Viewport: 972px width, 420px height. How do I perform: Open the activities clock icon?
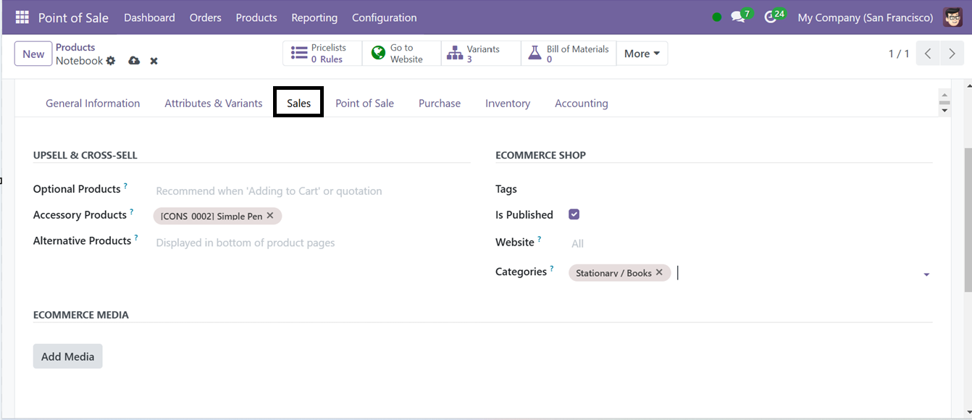pos(771,17)
